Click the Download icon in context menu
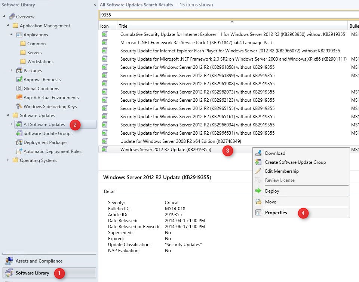 258,153
